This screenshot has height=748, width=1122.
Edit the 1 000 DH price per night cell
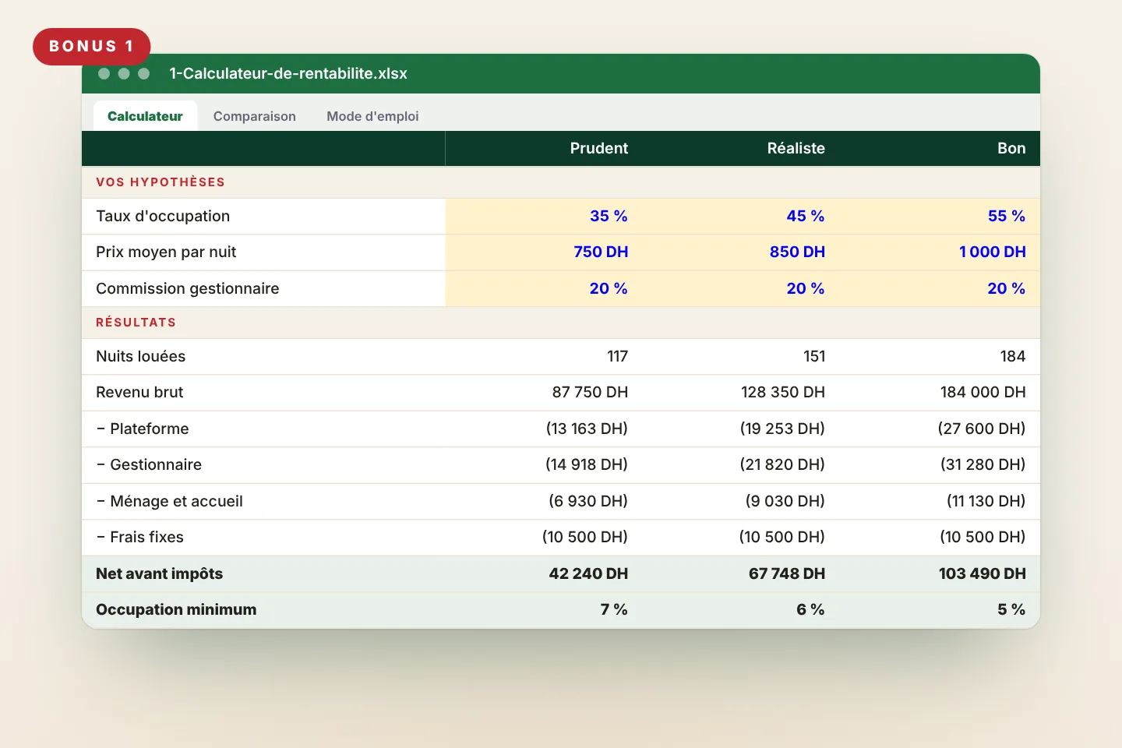(x=940, y=252)
